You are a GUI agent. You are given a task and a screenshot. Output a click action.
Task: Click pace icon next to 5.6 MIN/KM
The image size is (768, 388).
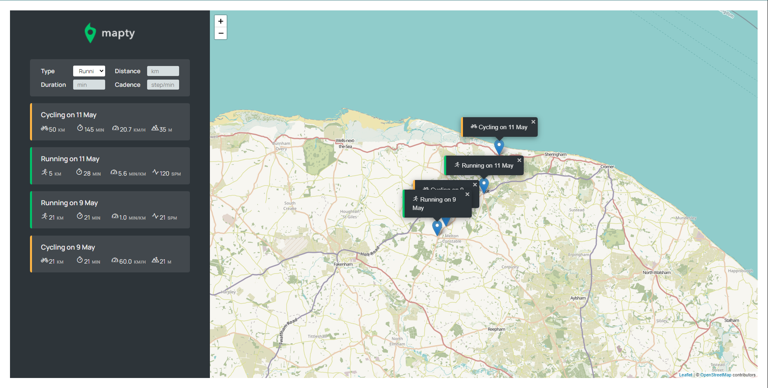pyautogui.click(x=114, y=172)
